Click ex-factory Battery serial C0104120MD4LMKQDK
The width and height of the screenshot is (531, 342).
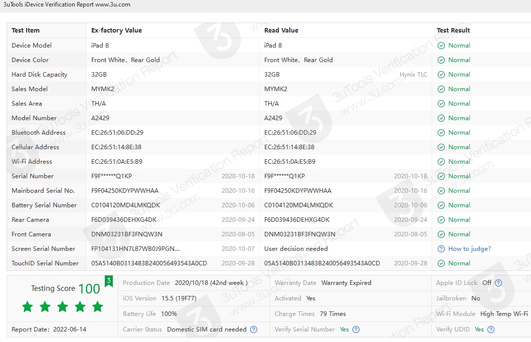coord(126,205)
